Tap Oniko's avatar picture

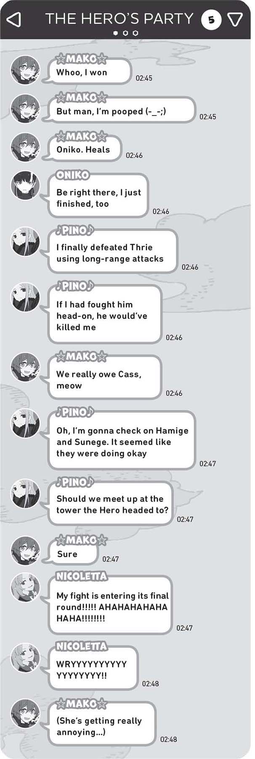pyautogui.click(x=25, y=186)
